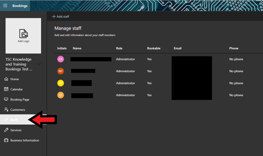Click the Staff people icon
263x156 pixels.
pyautogui.click(x=6, y=120)
